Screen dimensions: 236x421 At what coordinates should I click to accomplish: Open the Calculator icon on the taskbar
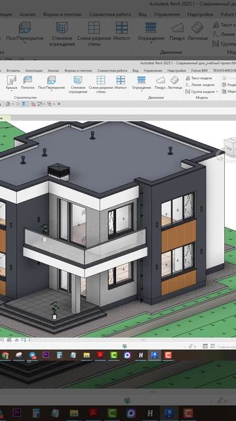(x=60, y=355)
